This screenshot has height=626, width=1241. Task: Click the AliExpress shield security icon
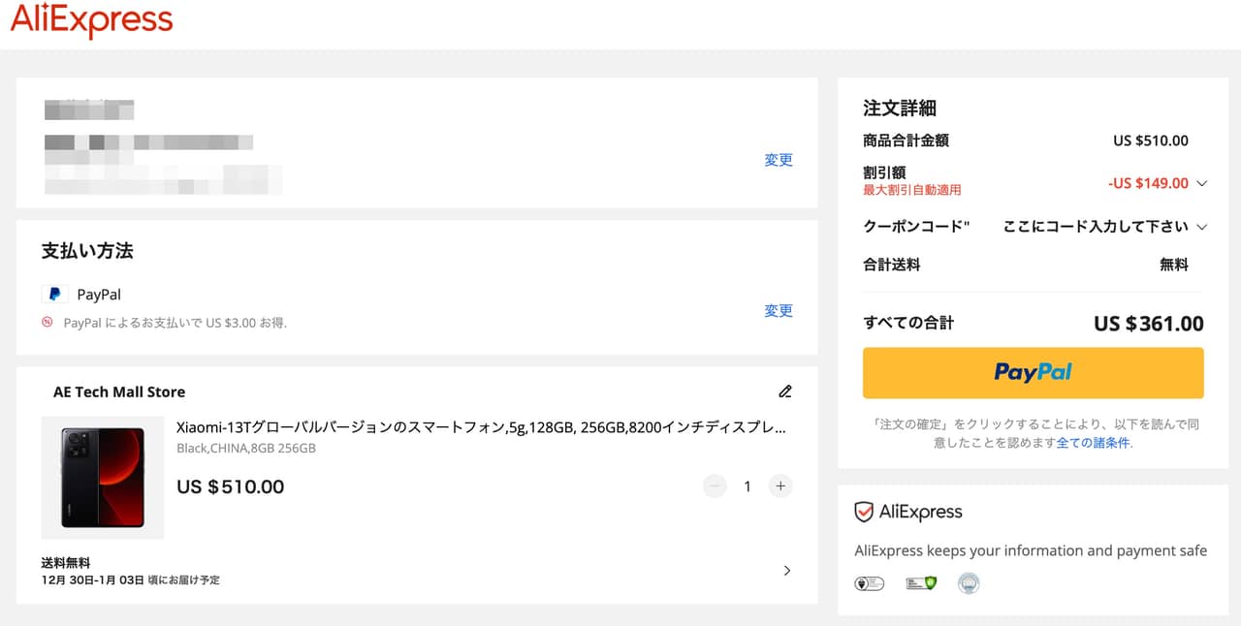click(864, 513)
